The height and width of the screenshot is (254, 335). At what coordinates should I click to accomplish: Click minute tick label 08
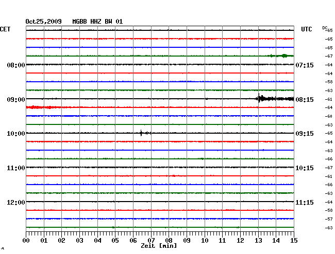(x=169, y=241)
